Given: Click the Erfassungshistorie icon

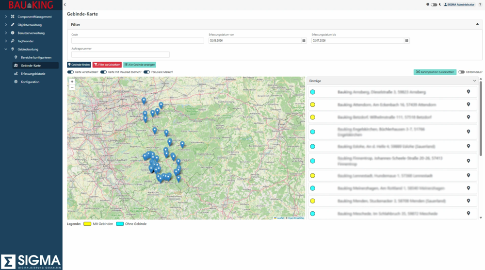Looking at the screenshot, I should (x=16, y=74).
